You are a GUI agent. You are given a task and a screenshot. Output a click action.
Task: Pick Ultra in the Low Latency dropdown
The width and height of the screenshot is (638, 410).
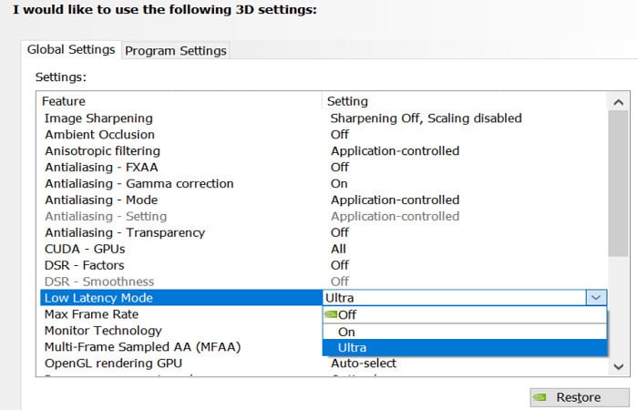point(465,348)
